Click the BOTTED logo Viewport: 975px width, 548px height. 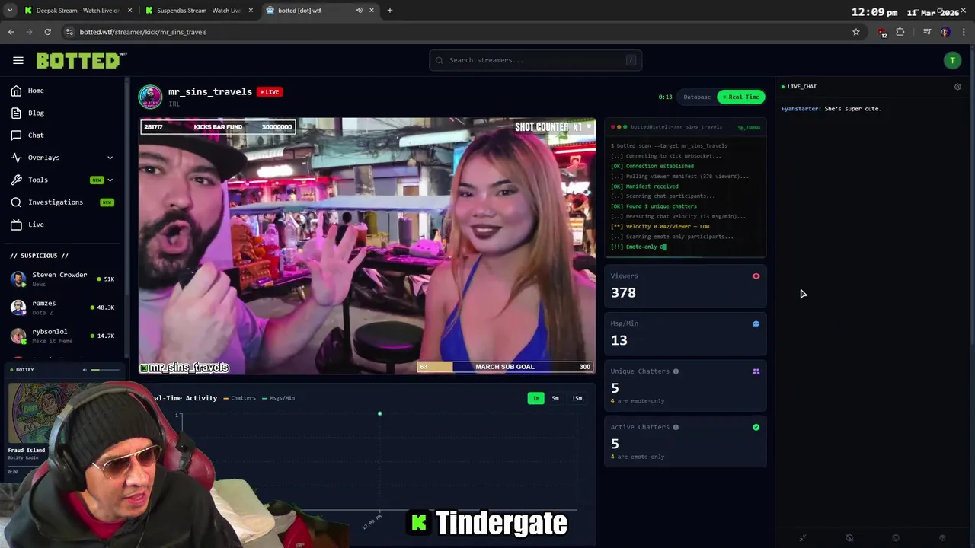pyautogui.click(x=82, y=60)
